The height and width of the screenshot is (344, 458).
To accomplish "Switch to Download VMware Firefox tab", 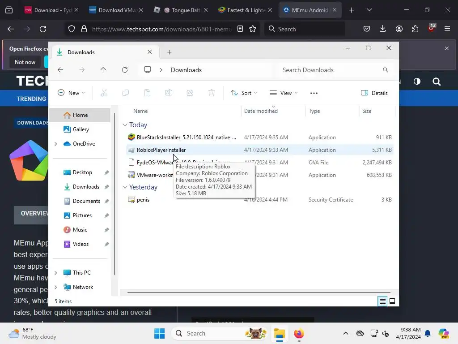I will coord(115,10).
